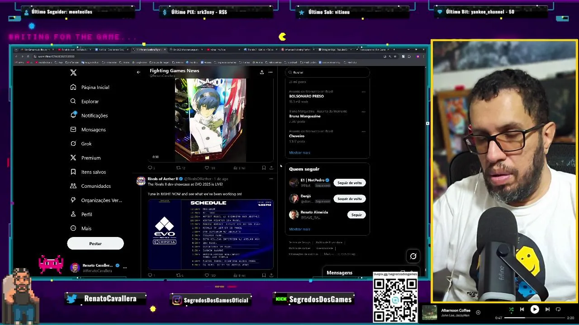
Task: Open the BOLSONARO PRESO trending topic
Action: pyautogui.click(x=306, y=96)
